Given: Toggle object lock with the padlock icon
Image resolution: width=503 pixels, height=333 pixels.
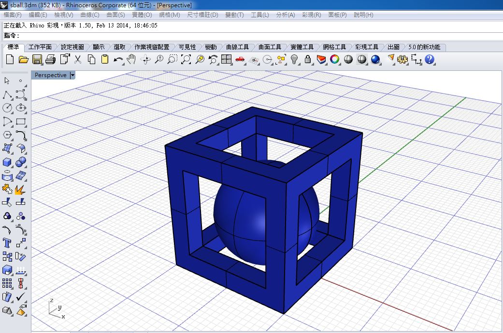Looking at the screenshot, I should pos(308,60).
